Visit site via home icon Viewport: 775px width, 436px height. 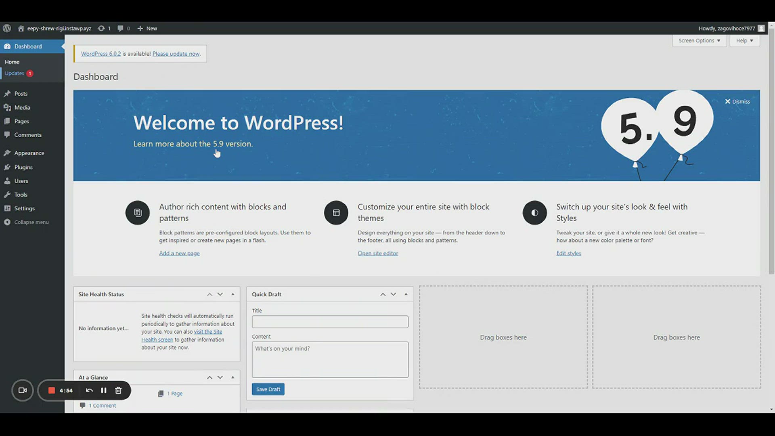21,28
